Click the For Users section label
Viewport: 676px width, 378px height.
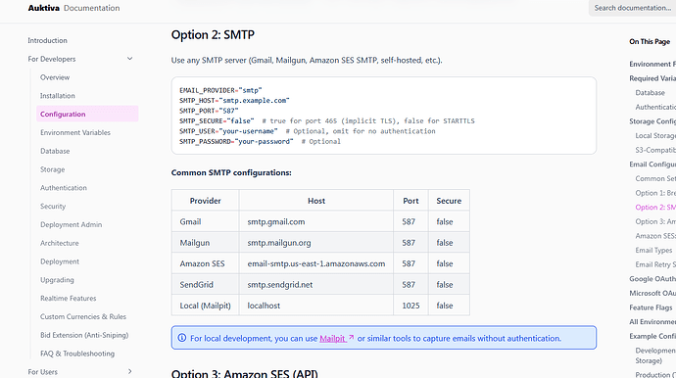click(x=43, y=372)
